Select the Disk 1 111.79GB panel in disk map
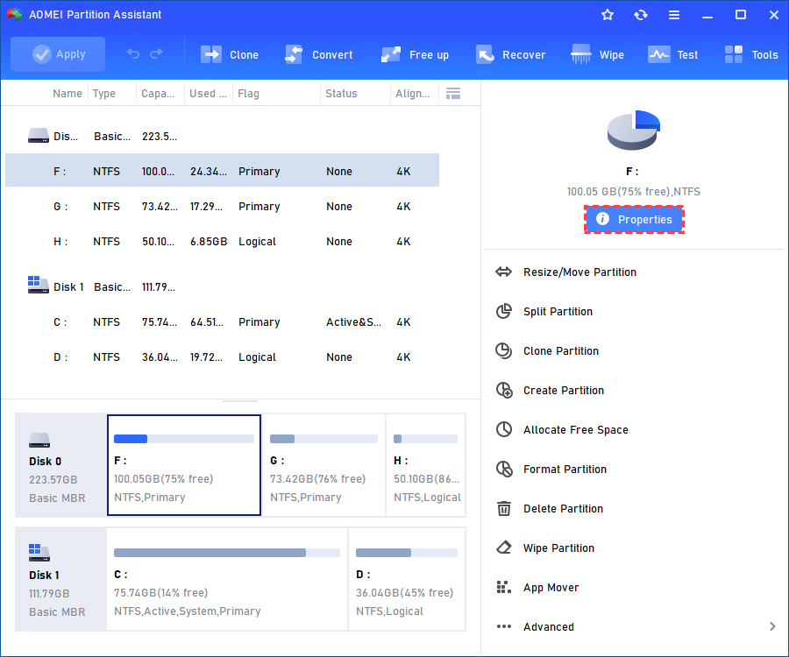 click(60, 578)
